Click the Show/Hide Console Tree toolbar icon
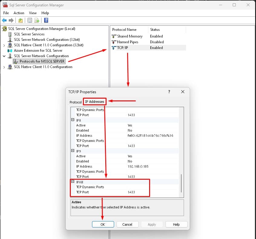This screenshot has width=256, height=239. (x=29, y=20)
